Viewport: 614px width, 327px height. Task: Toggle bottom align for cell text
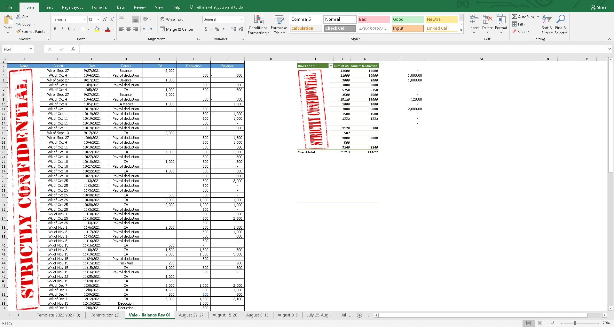tap(136, 19)
